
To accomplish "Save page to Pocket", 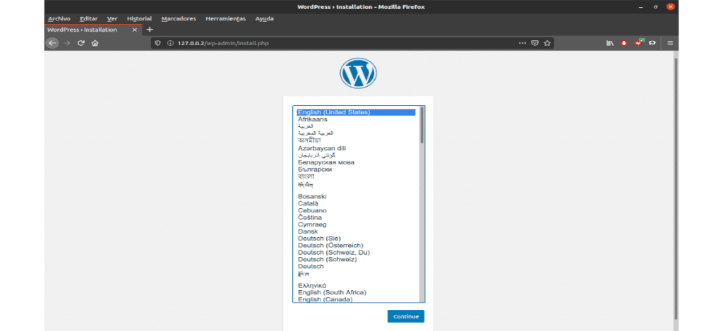I will pos(534,43).
